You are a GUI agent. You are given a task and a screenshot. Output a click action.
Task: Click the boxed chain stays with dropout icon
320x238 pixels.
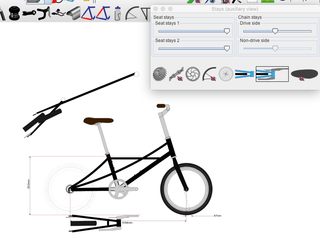pos(272,74)
